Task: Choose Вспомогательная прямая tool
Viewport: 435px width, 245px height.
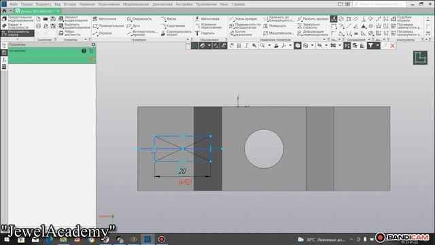Action: [x=142, y=33]
